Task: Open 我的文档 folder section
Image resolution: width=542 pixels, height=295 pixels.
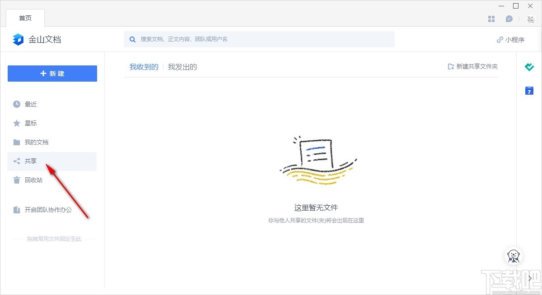Action: 36,142
